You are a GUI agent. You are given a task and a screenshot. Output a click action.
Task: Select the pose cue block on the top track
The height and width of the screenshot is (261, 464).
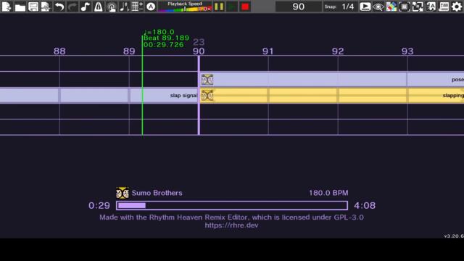[332, 79]
